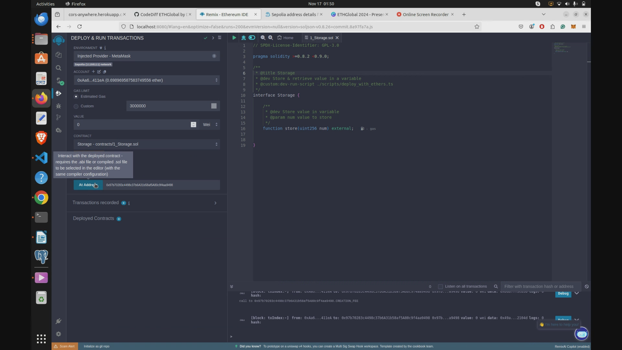Click the RemixAI robot icon
The height and width of the screenshot is (350, 622).
pyautogui.click(x=244, y=38)
